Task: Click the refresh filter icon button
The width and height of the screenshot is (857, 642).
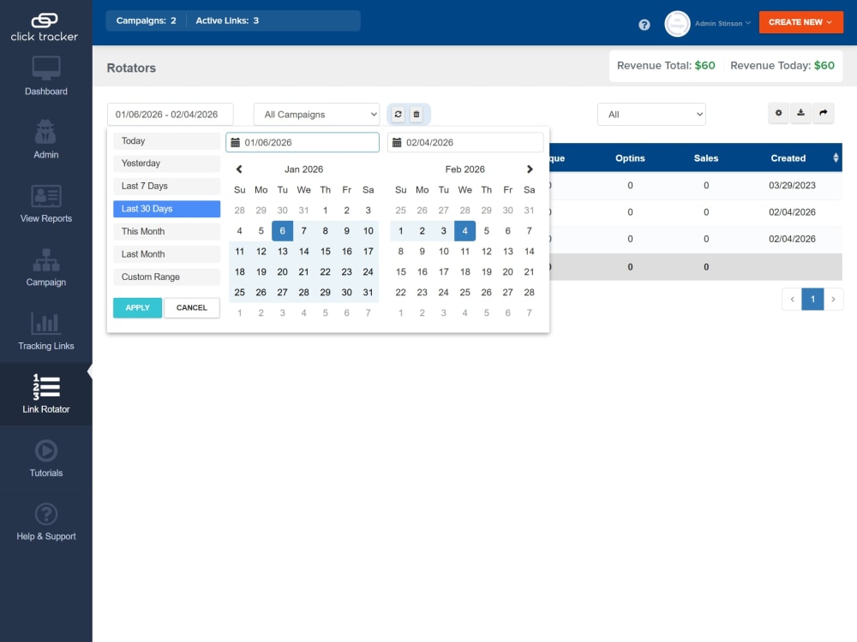Action: pyautogui.click(x=398, y=114)
